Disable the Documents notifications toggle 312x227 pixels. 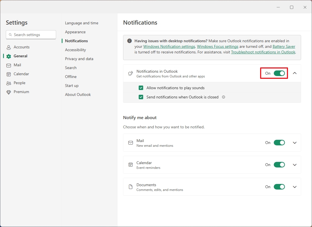(279, 187)
